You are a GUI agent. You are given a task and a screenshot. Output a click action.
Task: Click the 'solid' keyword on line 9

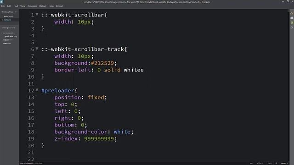pos(112,70)
